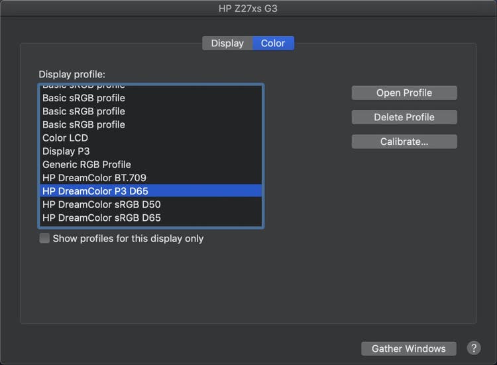Select Generic RGB Profile in the list
Viewport: 497px width, 365px height.
click(87, 164)
